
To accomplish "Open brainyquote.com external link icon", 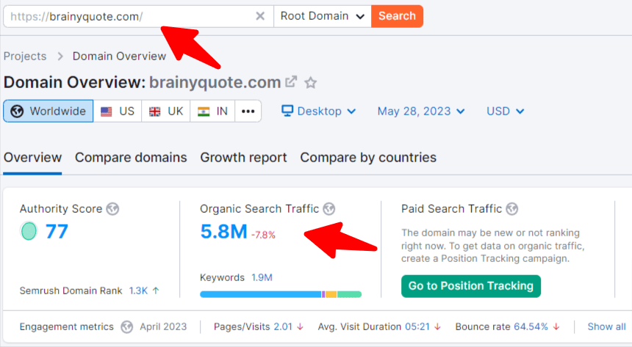I will point(292,82).
